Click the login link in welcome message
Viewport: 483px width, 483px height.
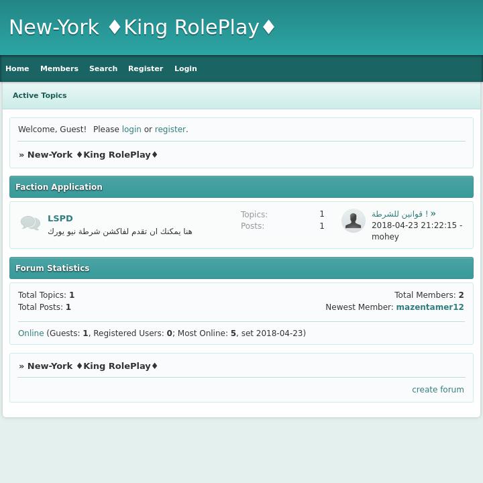tap(131, 129)
